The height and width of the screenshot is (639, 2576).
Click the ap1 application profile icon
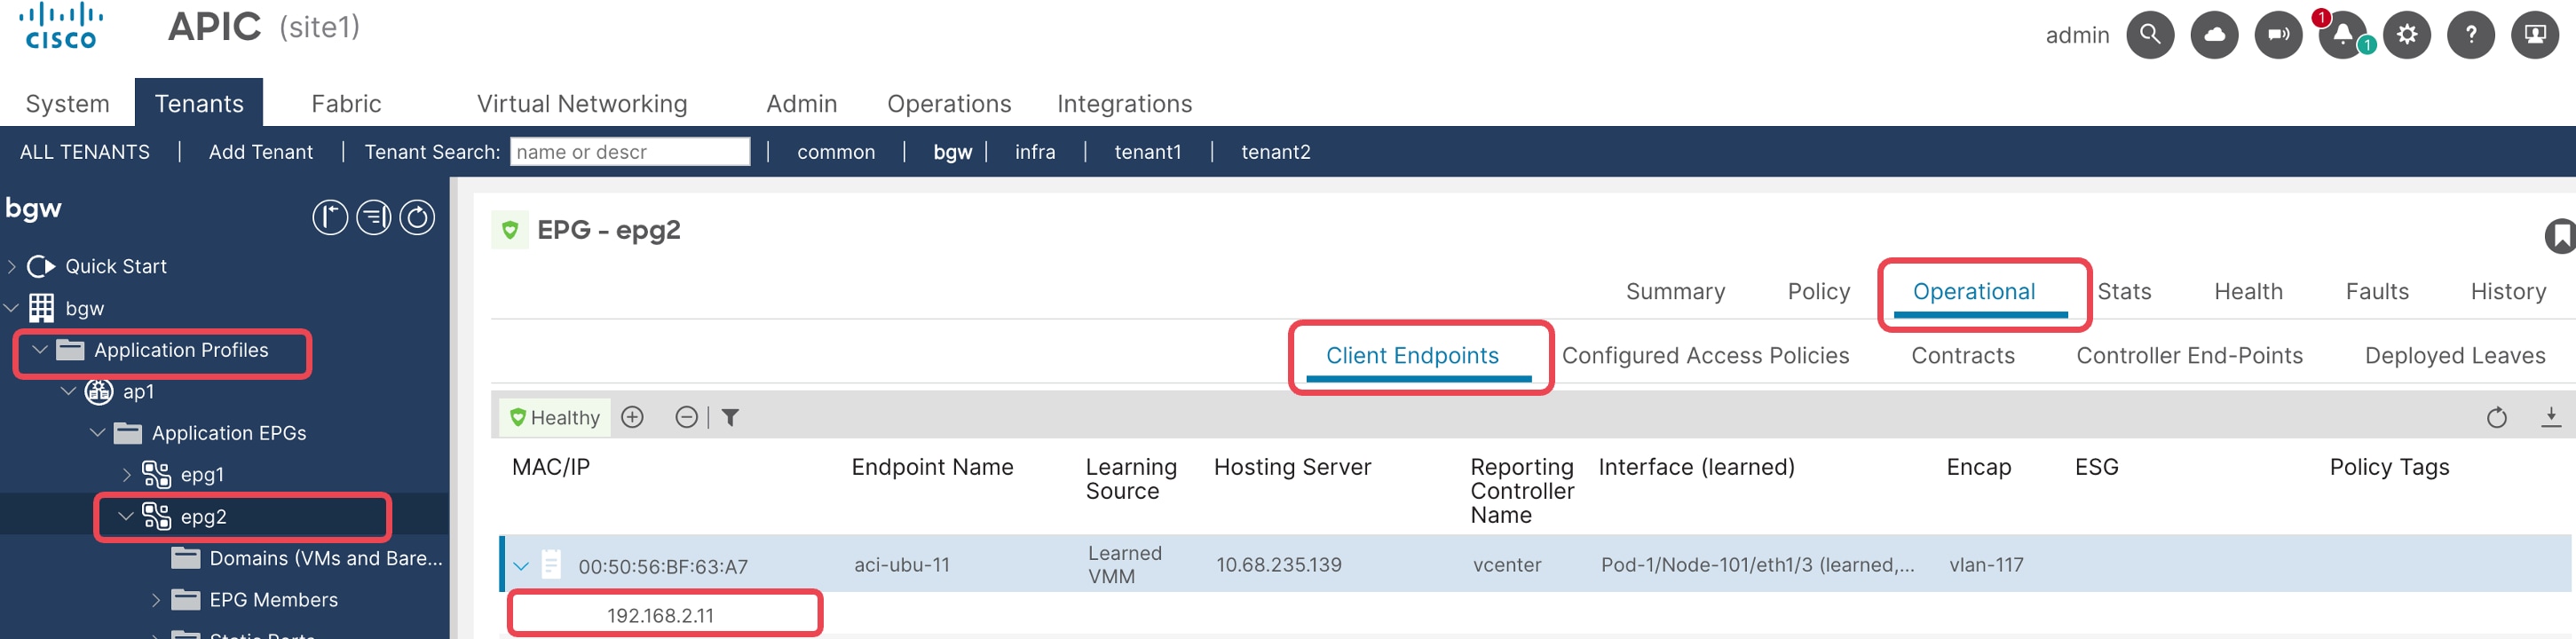[x=98, y=391]
